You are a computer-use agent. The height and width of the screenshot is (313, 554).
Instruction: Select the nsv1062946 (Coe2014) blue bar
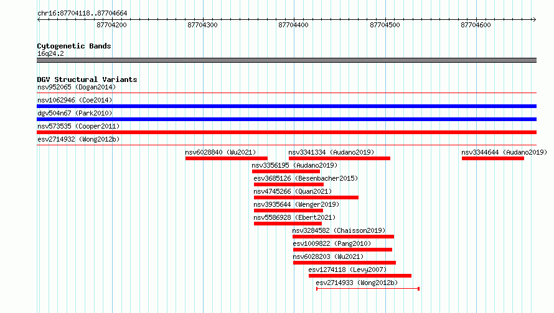pyautogui.click(x=286, y=106)
